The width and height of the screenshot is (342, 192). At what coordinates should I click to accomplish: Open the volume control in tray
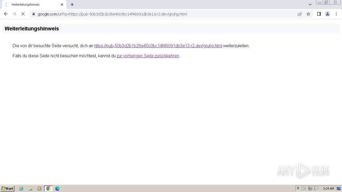[x=304, y=189]
